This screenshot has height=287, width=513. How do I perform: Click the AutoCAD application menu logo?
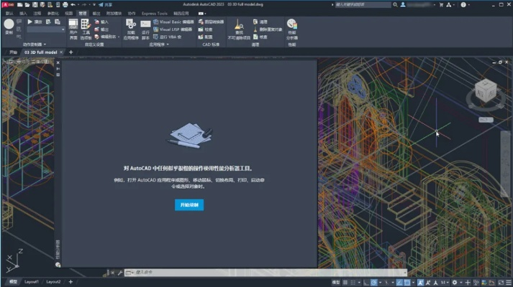coord(8,4)
